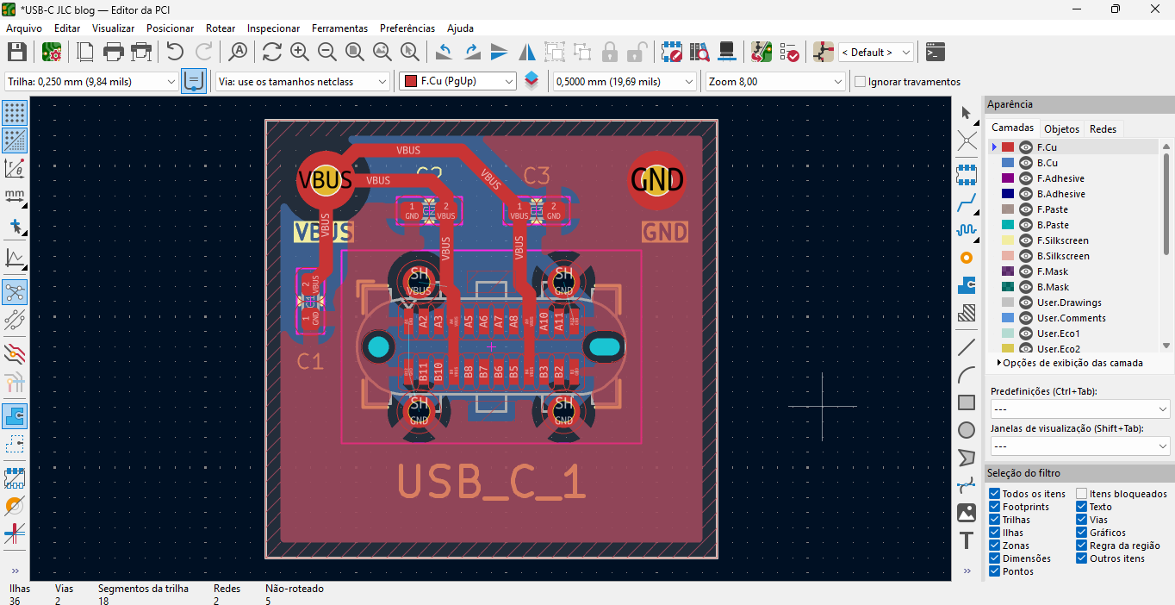Open the Via size dropdown
1175x605 pixels.
[x=302, y=82]
